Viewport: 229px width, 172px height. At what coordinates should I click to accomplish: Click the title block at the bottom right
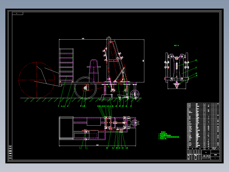(x=203, y=155)
